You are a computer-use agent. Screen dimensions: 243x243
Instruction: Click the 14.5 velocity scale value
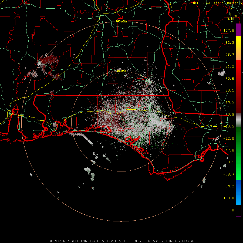(x=230, y=102)
